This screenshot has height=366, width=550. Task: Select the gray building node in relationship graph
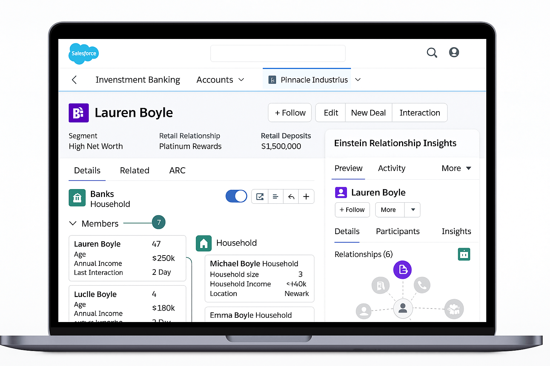pyautogui.click(x=380, y=285)
